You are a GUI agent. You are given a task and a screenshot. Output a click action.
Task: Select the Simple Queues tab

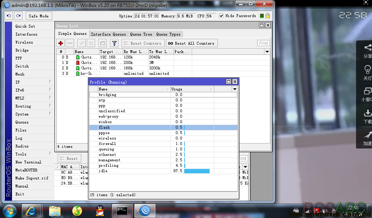click(72, 34)
